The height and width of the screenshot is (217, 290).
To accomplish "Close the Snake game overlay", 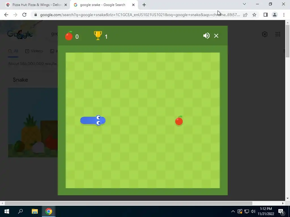I will point(216,36).
